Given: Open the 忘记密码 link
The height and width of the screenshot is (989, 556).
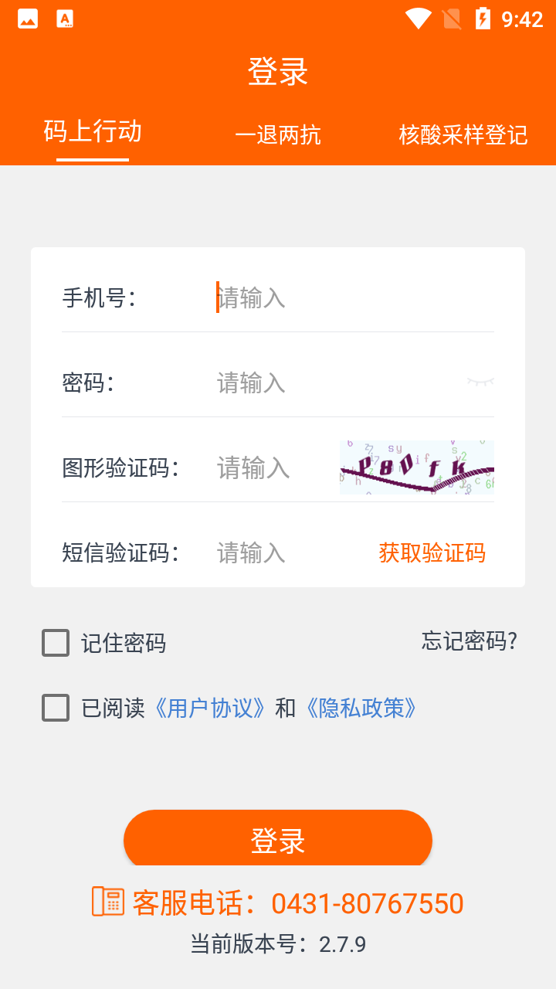Looking at the screenshot, I should click(469, 641).
